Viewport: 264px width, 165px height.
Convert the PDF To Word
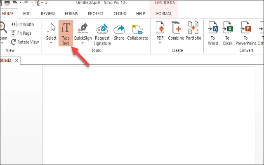coord(213,33)
